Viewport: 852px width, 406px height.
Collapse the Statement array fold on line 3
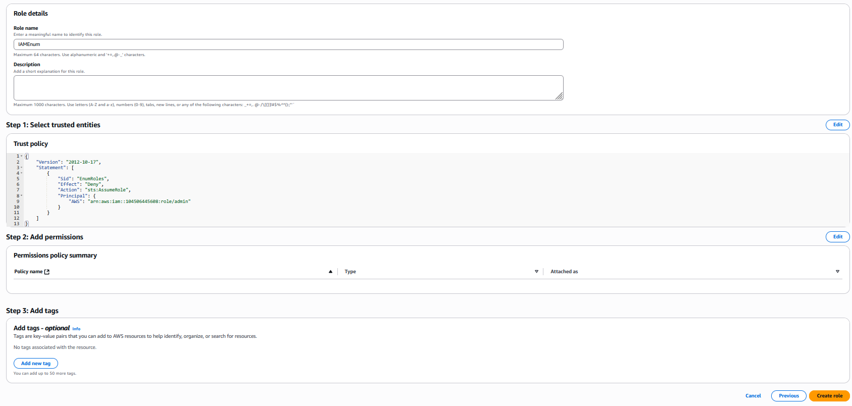(21, 168)
